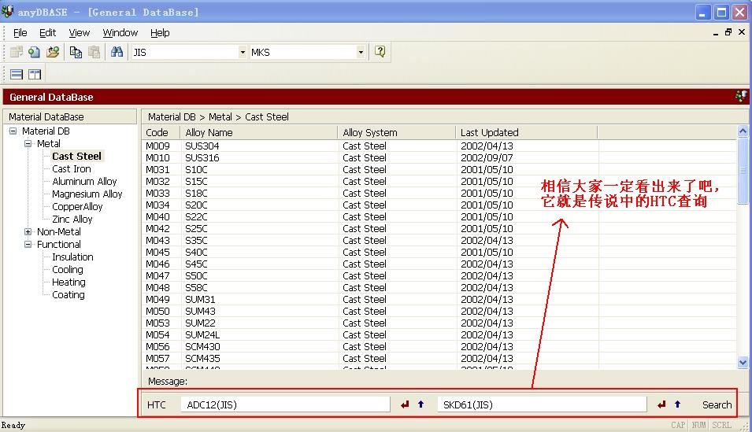
Task: Select CopperAlloy in the tree
Action: [77, 207]
